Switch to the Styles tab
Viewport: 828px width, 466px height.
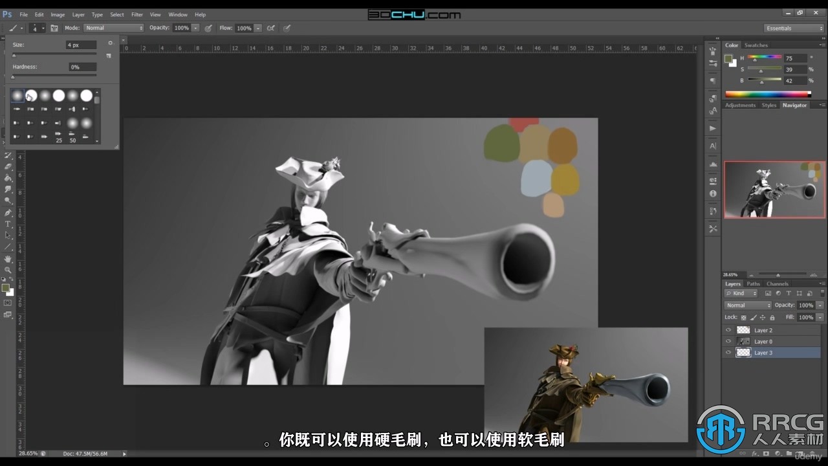click(x=768, y=105)
